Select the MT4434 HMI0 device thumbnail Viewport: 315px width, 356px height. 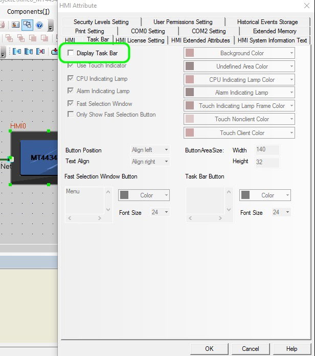pos(34,158)
